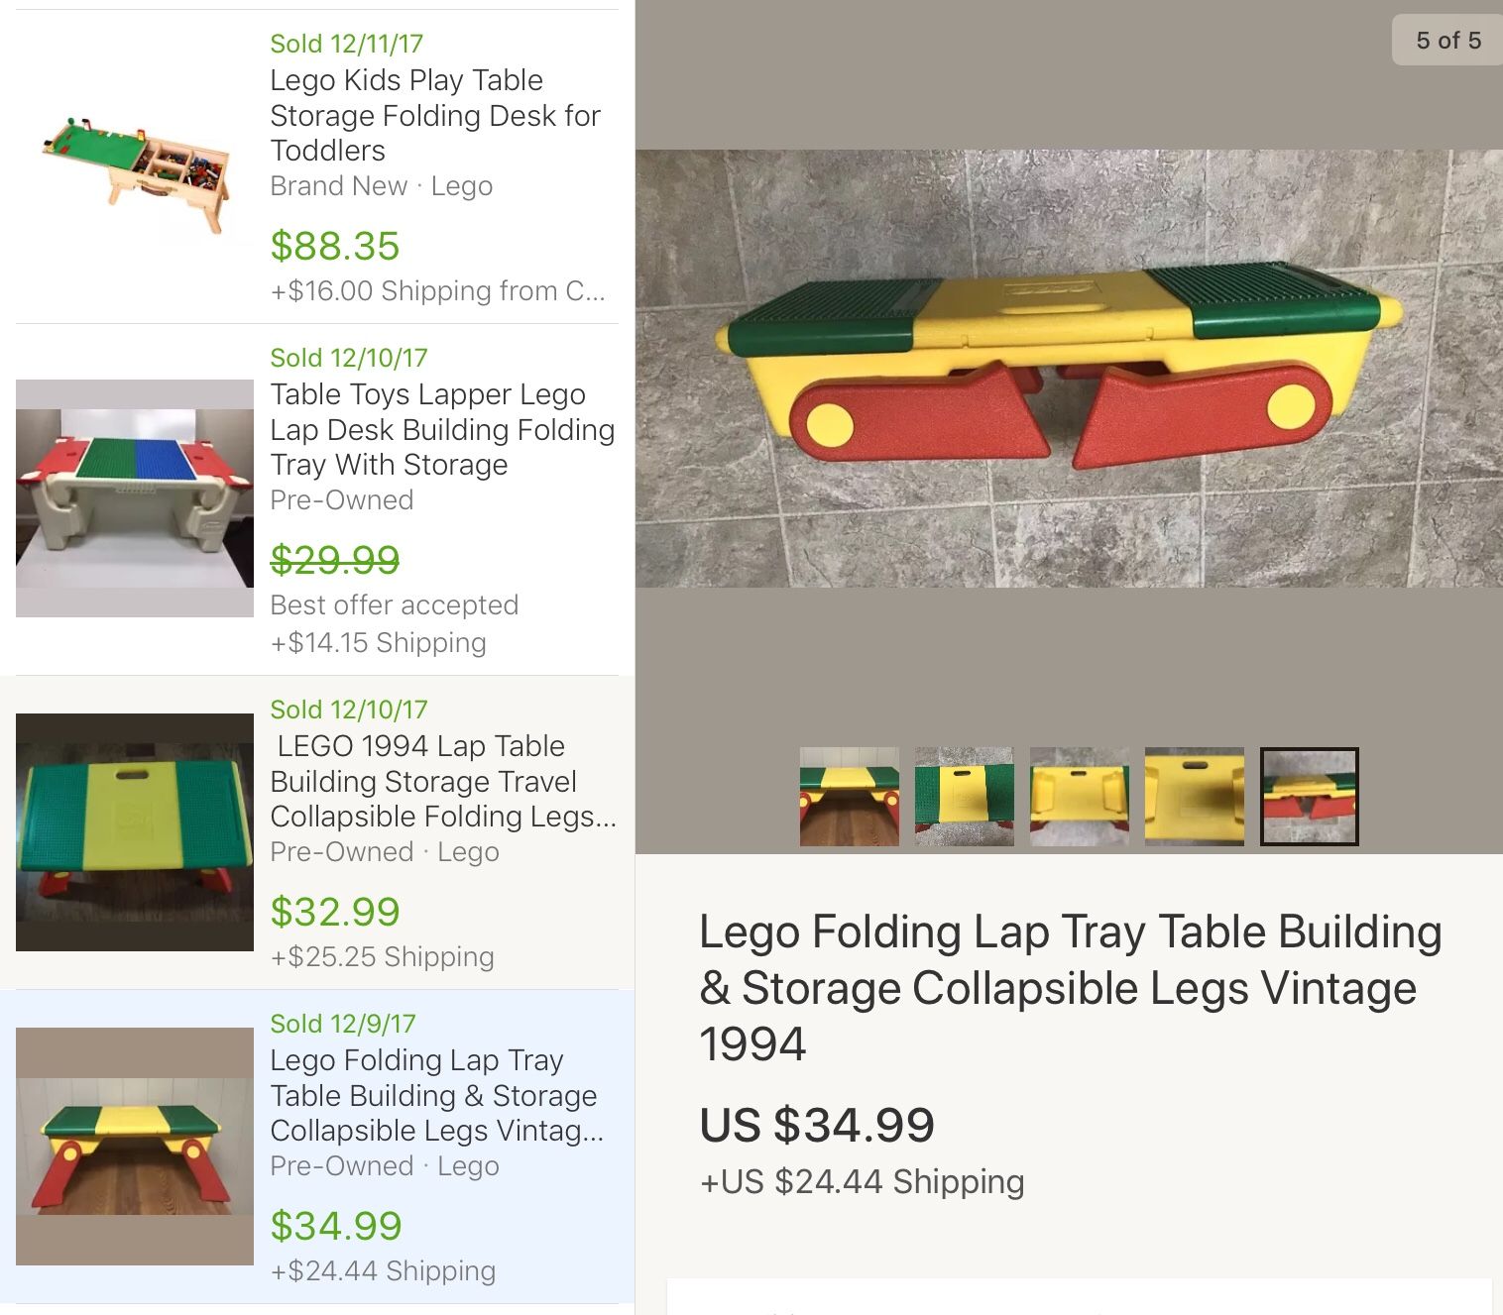Click the item title Lego Folding Lap Tray Vintage 1994
Viewport: 1503px width, 1315px height.
click(x=1071, y=988)
